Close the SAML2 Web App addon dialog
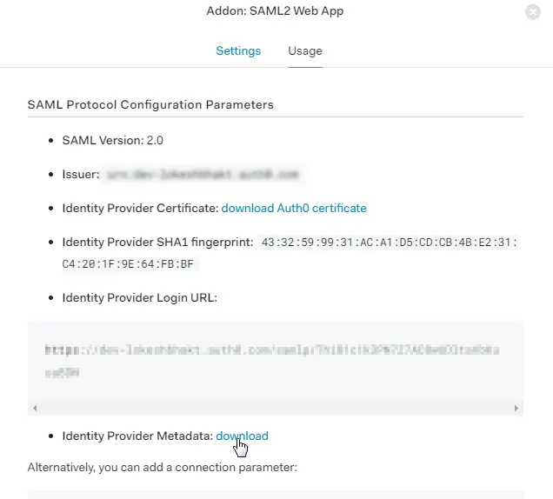 click(x=532, y=12)
